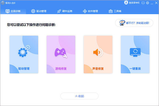Select the 一键重装 card label
This screenshot has height=106, width=159.
click(x=135, y=69)
